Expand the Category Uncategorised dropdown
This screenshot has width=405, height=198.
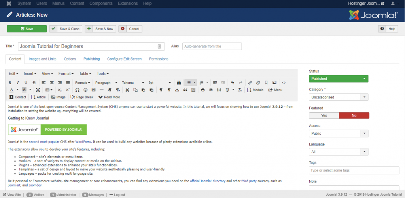(339, 97)
